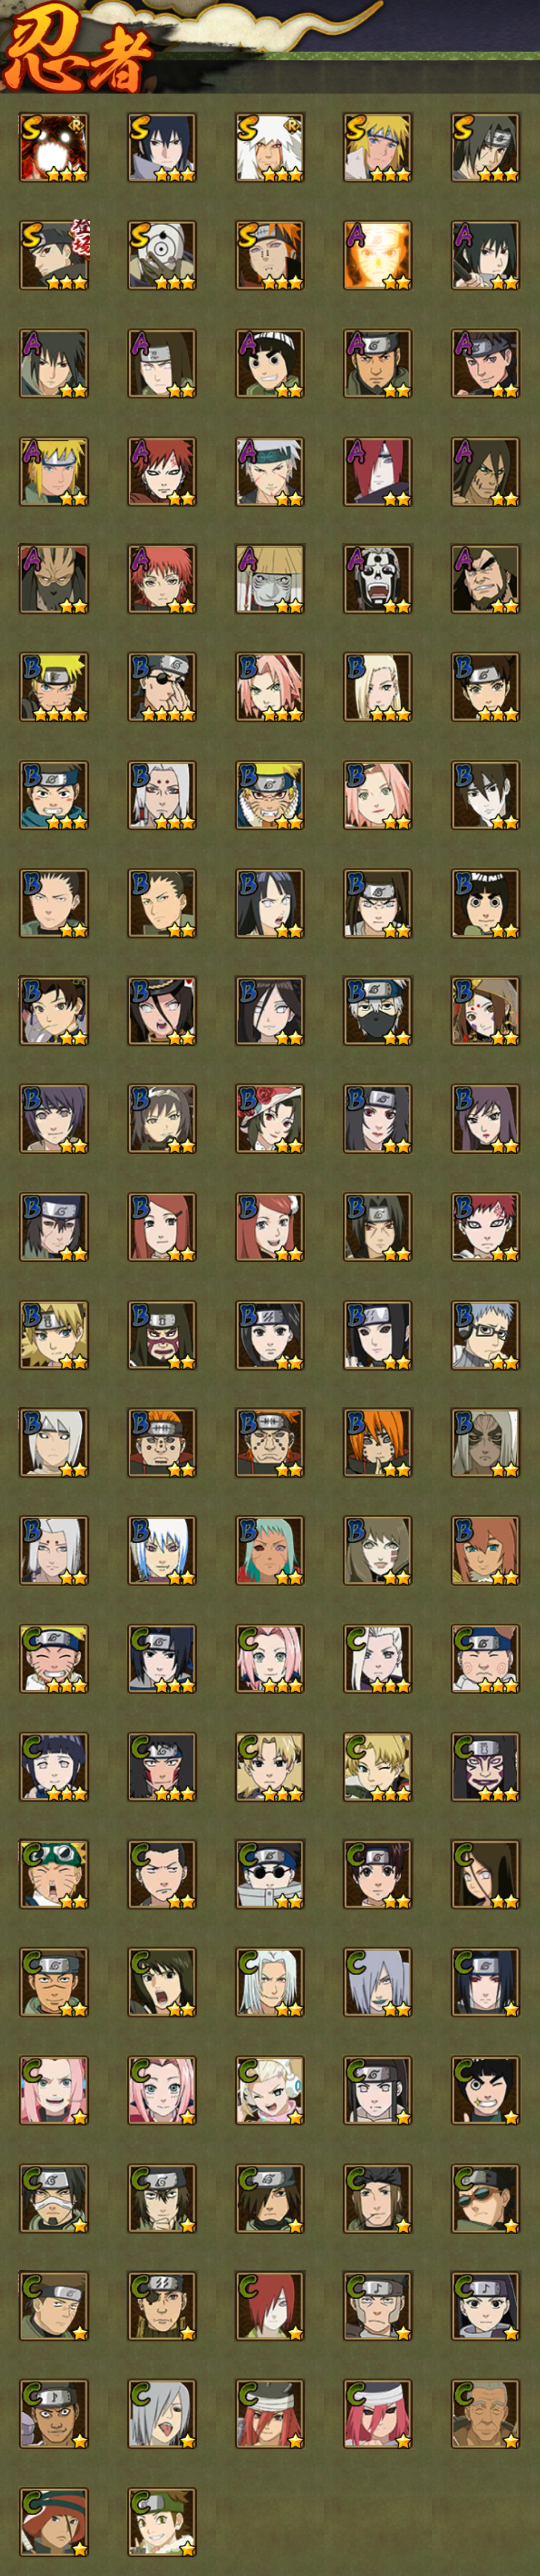
Task: Pick the C-rank ninja wearing green goggles
Action: [x=54, y=1875]
